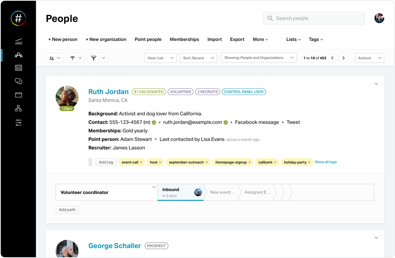
Task: Remove the holiday-party tag
Action: point(309,162)
